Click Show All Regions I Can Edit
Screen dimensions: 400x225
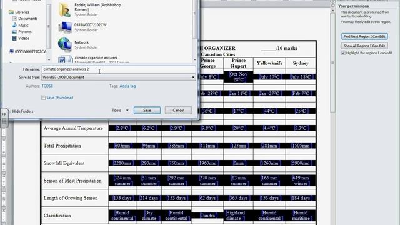[364, 46]
